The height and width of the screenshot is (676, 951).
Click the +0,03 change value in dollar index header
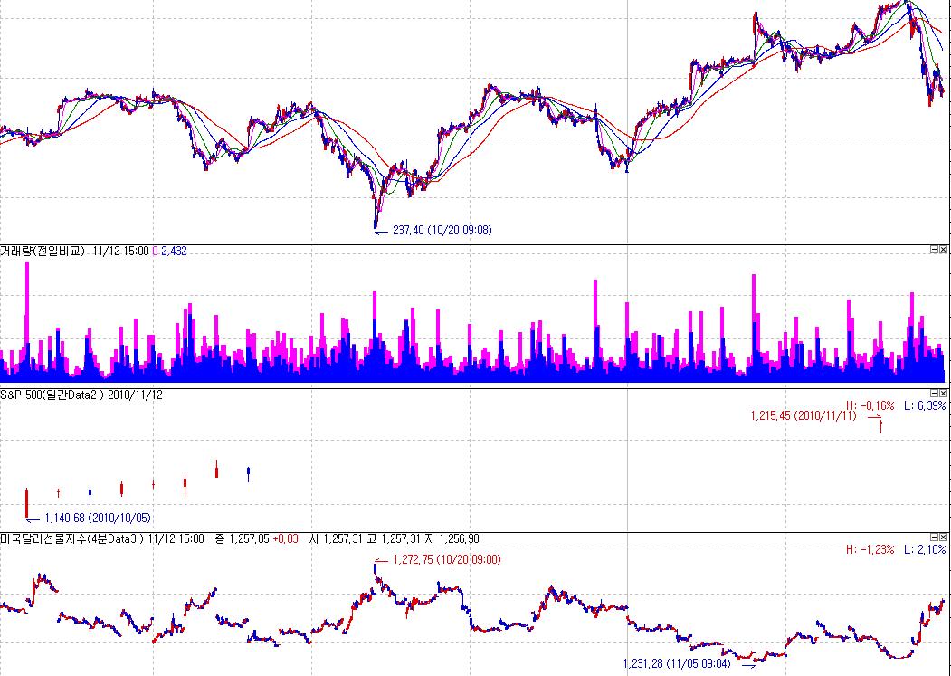pyautogui.click(x=286, y=538)
